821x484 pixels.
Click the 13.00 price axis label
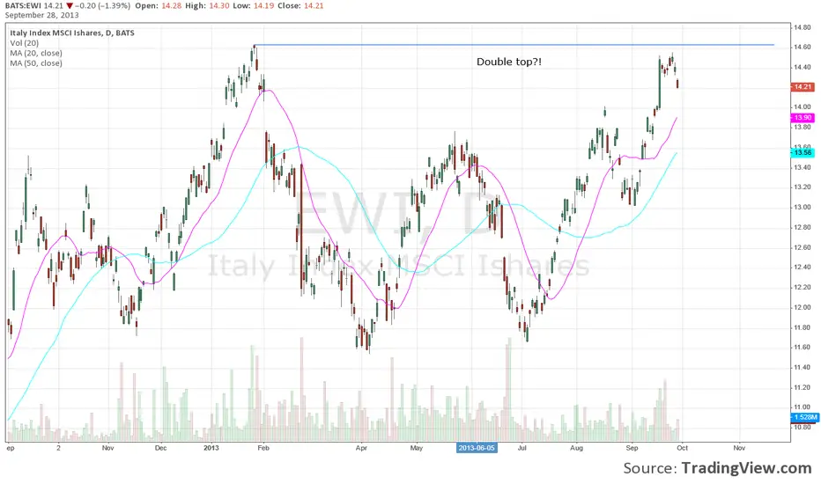click(x=803, y=207)
